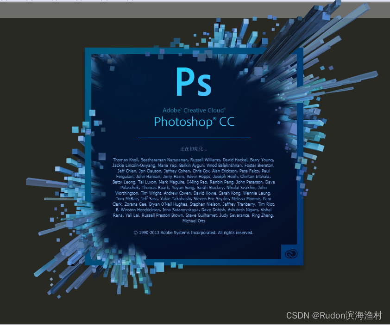
Task: Click the name "Michael Orts" in credits
Action: pyautogui.click(x=194, y=221)
